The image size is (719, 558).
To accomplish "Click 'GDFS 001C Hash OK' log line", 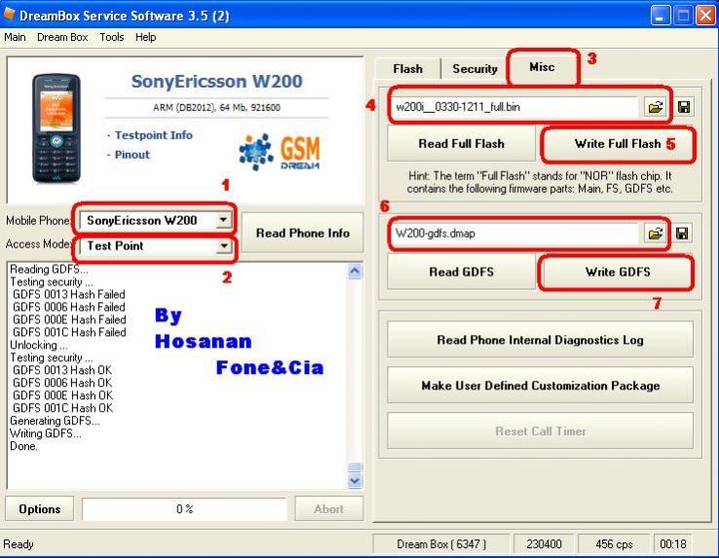I will tap(62, 408).
